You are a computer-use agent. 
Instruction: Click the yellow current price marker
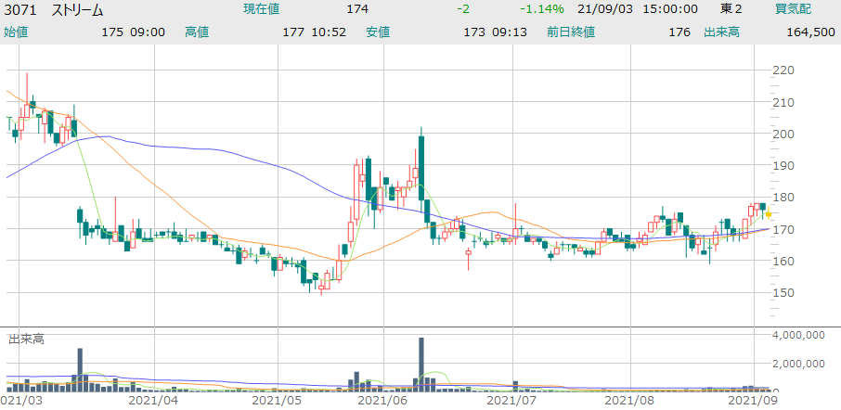click(769, 214)
